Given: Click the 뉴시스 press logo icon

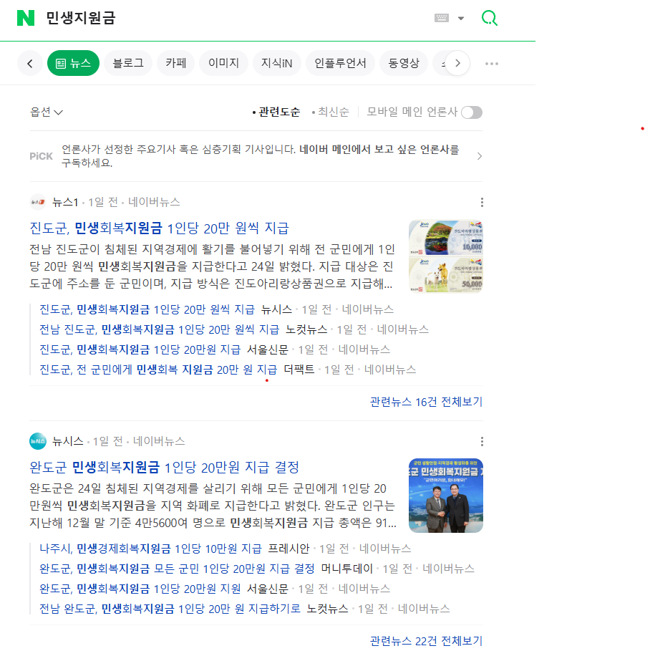Looking at the screenshot, I should 38,441.
